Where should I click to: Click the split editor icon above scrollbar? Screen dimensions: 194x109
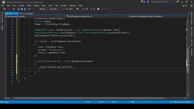point(188,19)
